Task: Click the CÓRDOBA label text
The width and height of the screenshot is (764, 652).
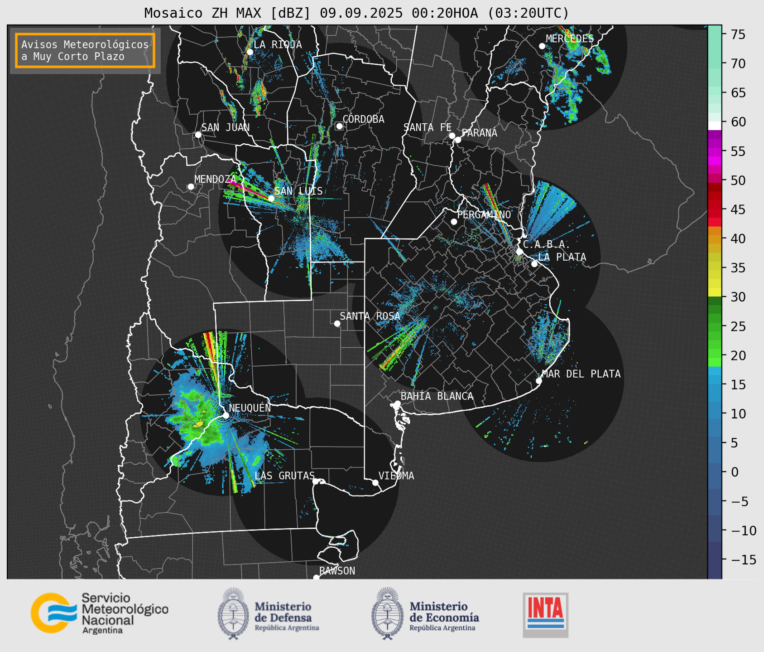Action: click(x=363, y=119)
